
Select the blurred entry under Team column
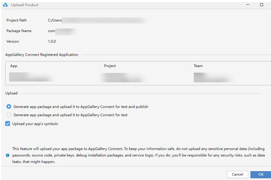click(214, 77)
